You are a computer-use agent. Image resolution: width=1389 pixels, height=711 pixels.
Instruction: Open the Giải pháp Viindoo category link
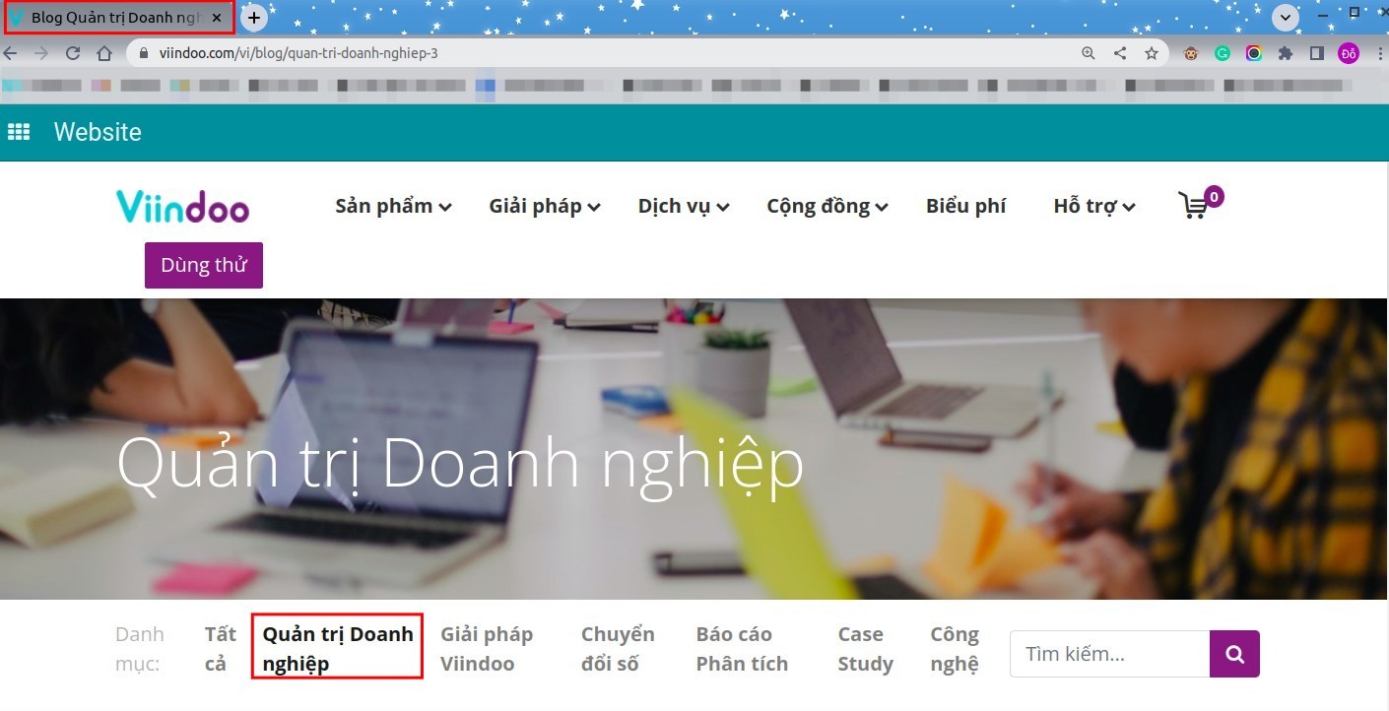pos(486,648)
